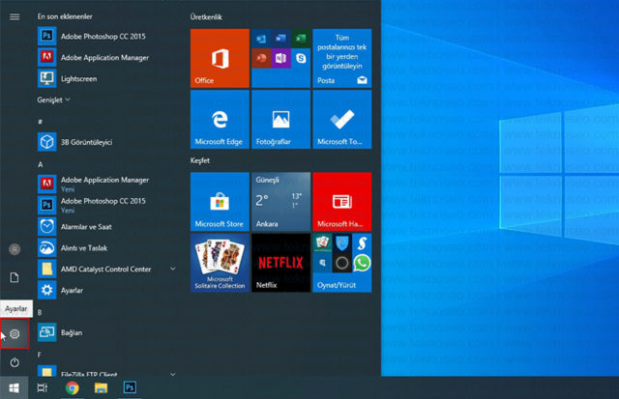
Task: Expand FileZilla FTP Client folder chevron
Action: tap(172, 373)
